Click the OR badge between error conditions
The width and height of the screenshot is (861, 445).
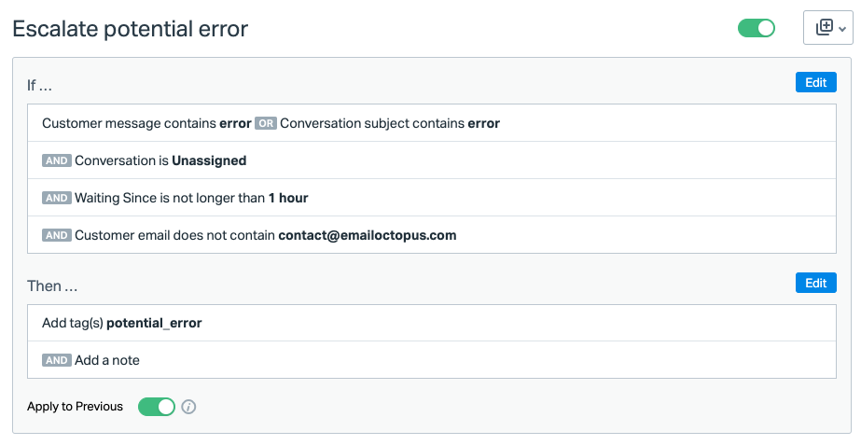tap(266, 123)
